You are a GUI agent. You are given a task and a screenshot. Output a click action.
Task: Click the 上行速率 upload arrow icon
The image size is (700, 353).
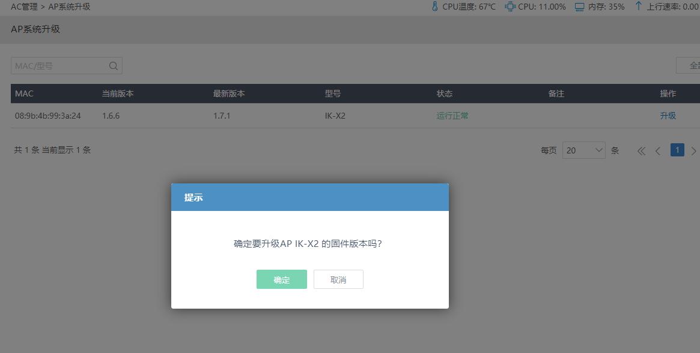(x=638, y=7)
